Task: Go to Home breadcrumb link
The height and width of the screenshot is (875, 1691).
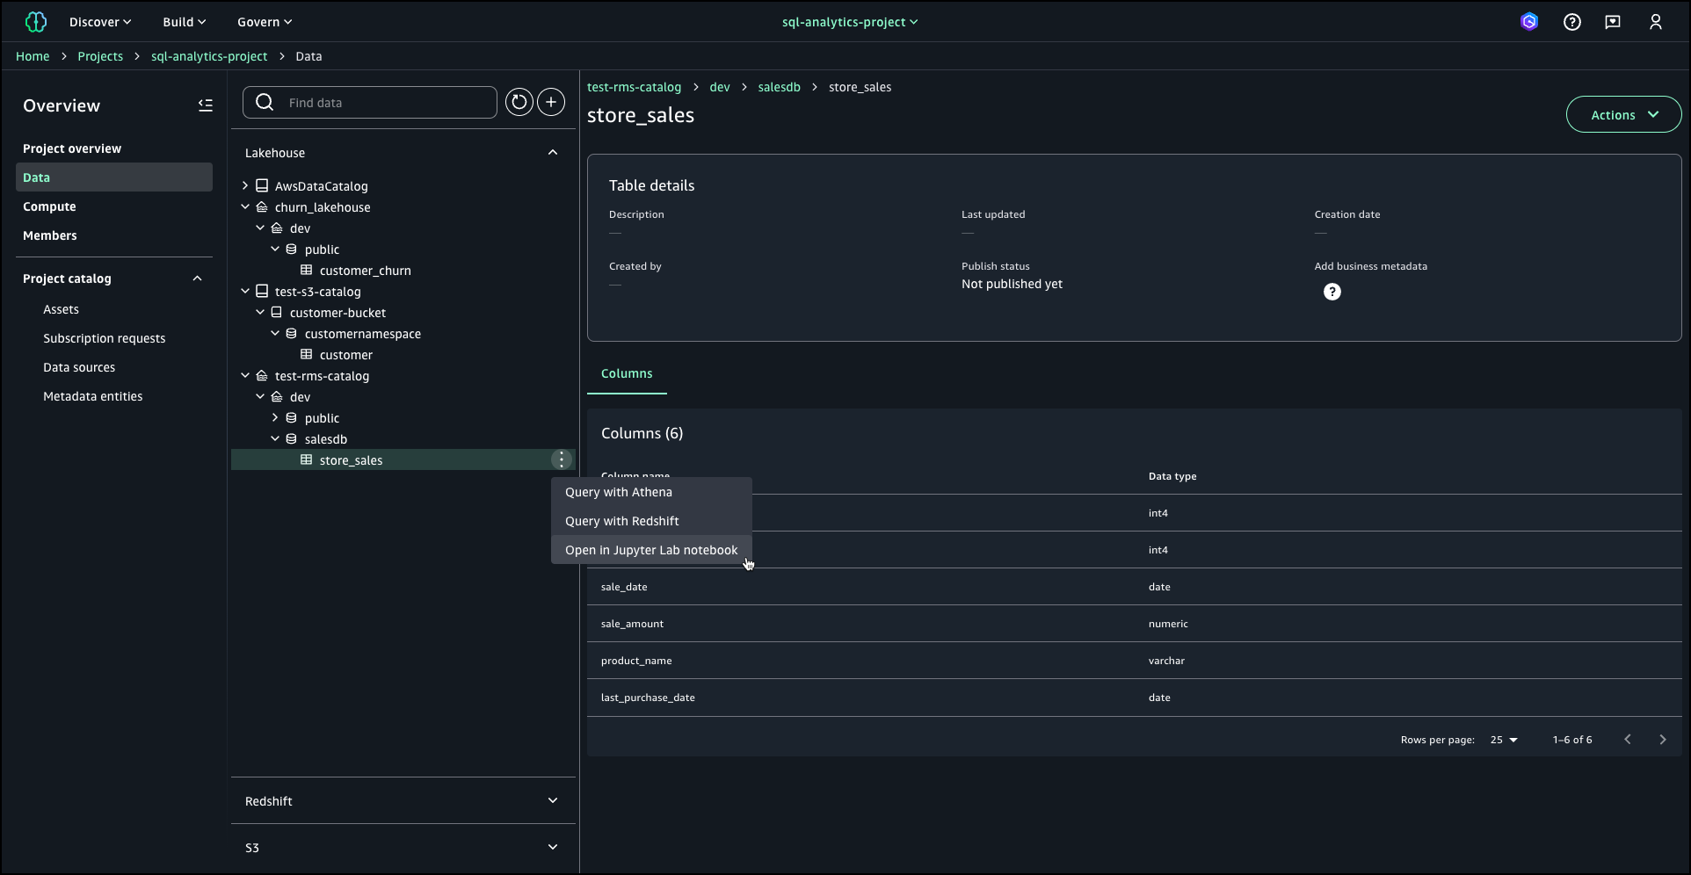Action: coord(33,56)
